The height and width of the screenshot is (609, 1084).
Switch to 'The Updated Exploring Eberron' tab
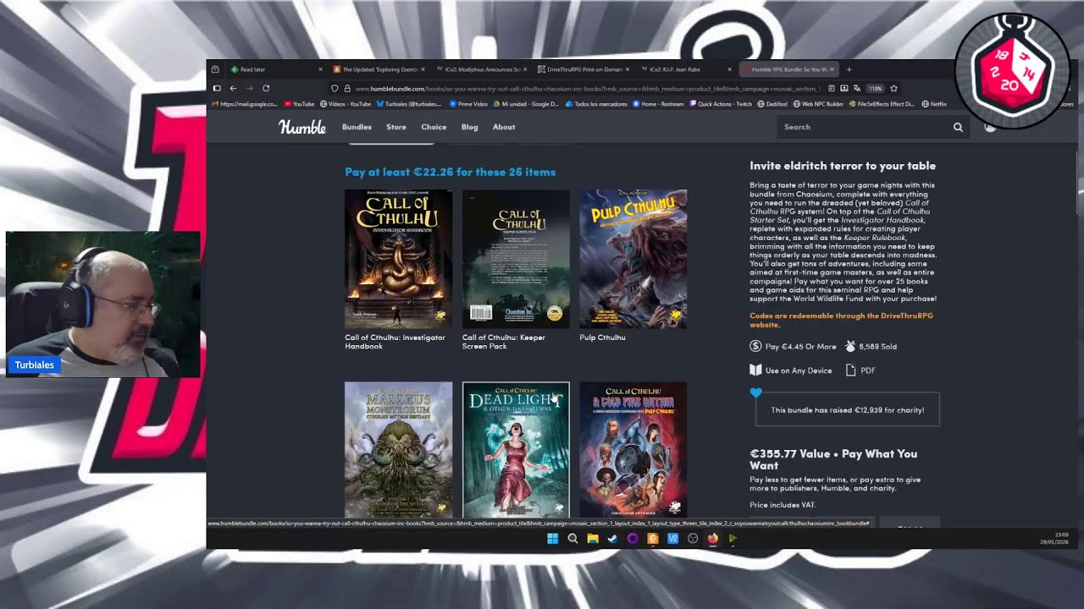coord(379,69)
